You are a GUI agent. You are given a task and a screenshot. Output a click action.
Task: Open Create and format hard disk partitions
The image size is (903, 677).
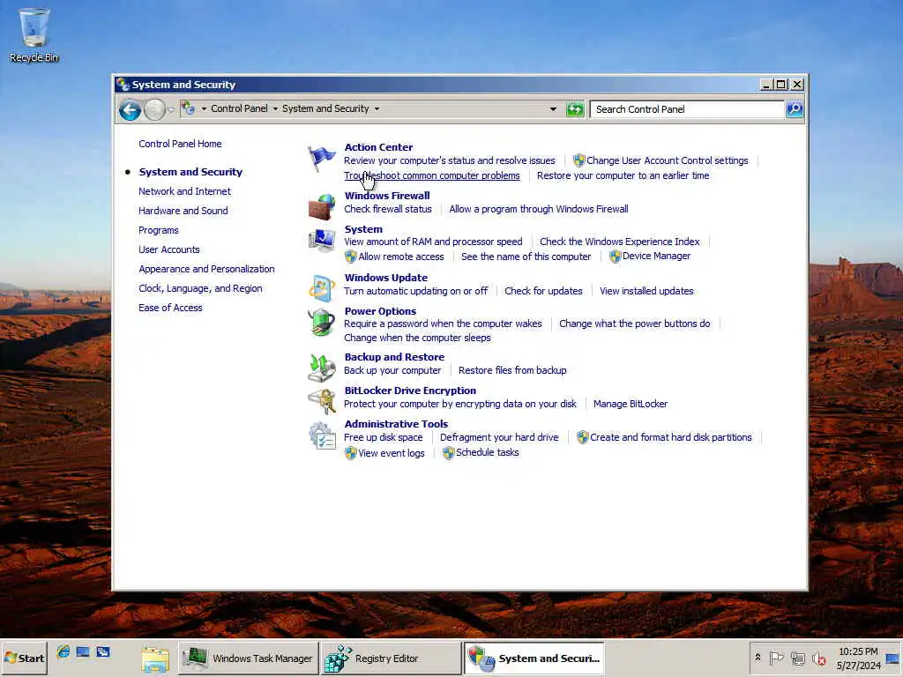click(x=670, y=437)
